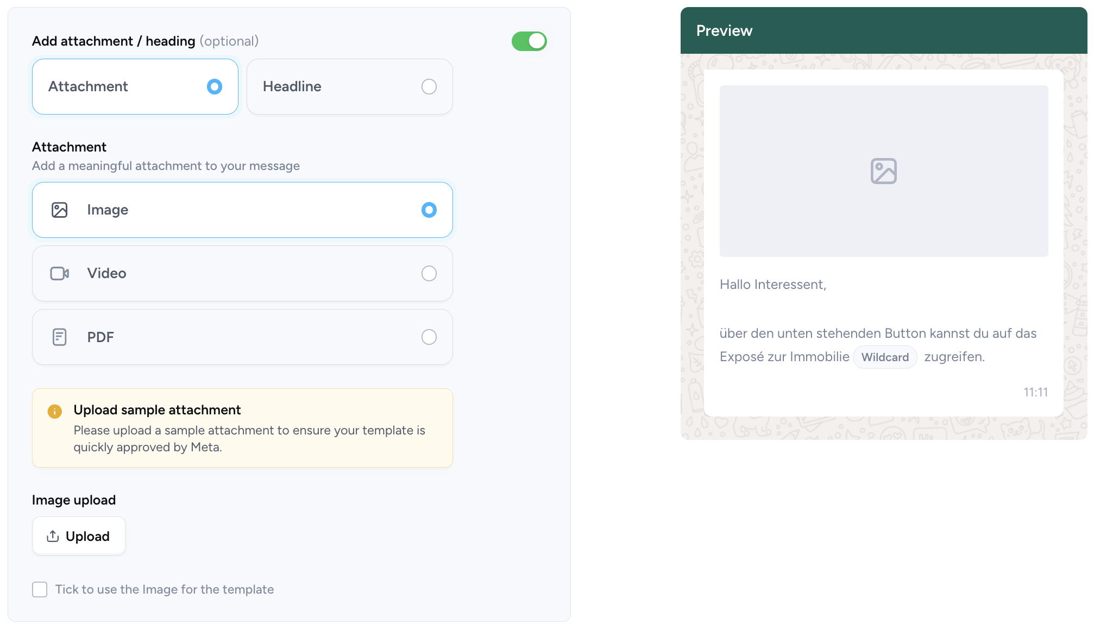Click the image placeholder icon in preview
Viewport: 1094px width, 643px height.
click(884, 171)
